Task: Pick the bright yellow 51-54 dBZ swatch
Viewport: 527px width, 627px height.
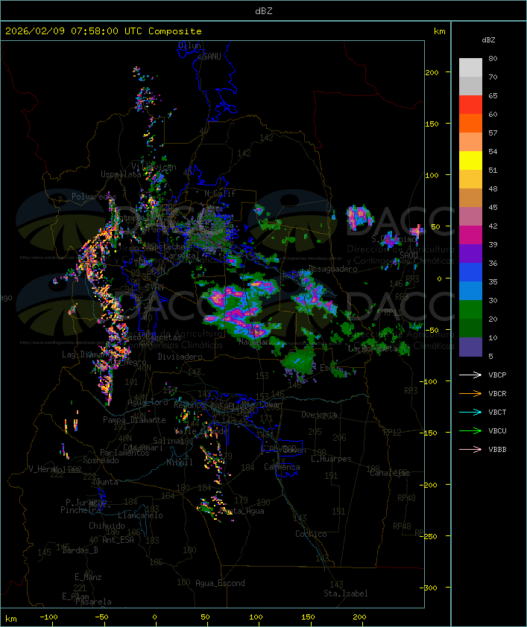Action: (x=470, y=161)
